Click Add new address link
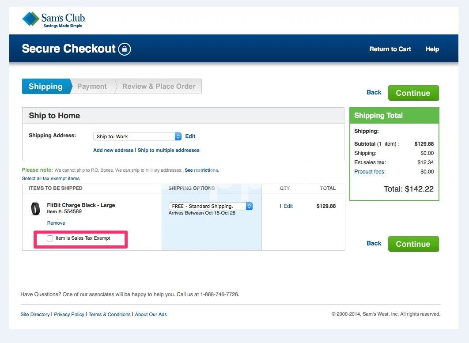The height and width of the screenshot is (343, 469). point(113,150)
